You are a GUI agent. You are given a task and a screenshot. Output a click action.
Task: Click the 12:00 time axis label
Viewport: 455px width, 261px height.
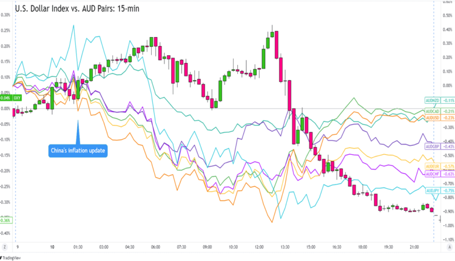[259, 247]
